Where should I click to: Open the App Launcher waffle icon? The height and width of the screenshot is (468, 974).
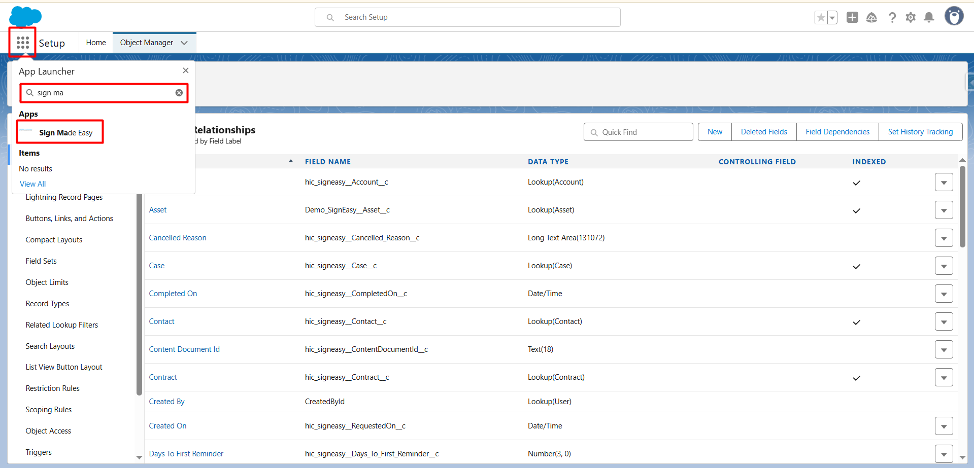(x=22, y=43)
